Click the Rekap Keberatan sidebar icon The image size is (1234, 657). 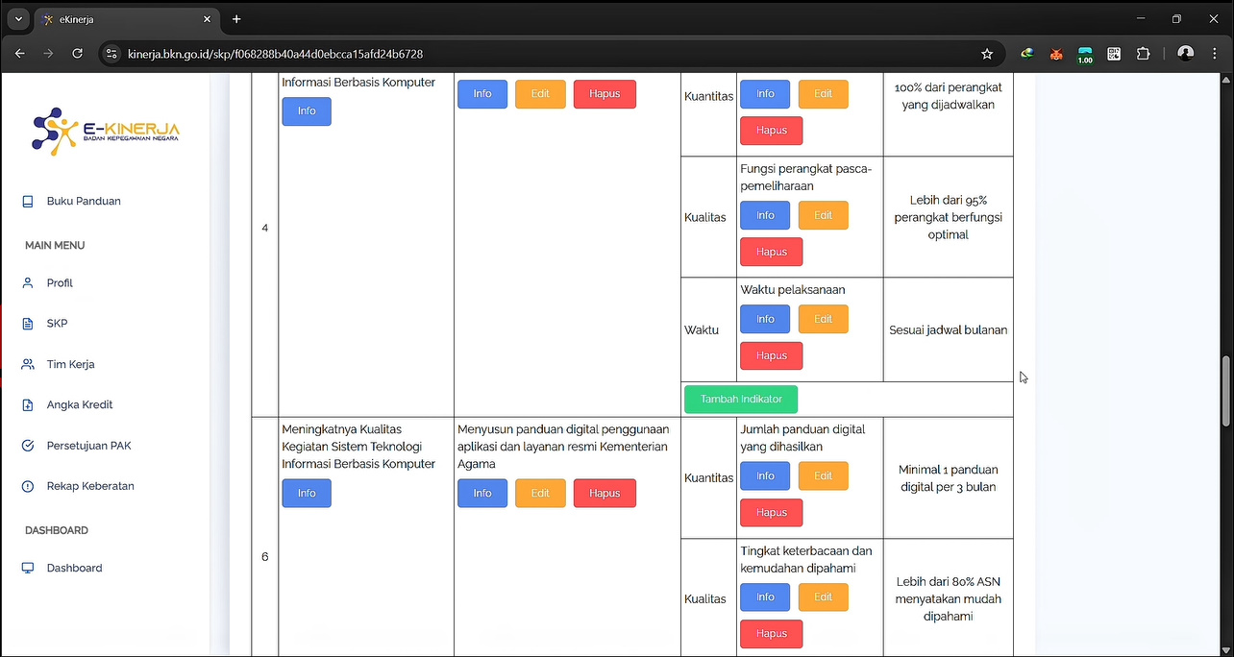28,486
